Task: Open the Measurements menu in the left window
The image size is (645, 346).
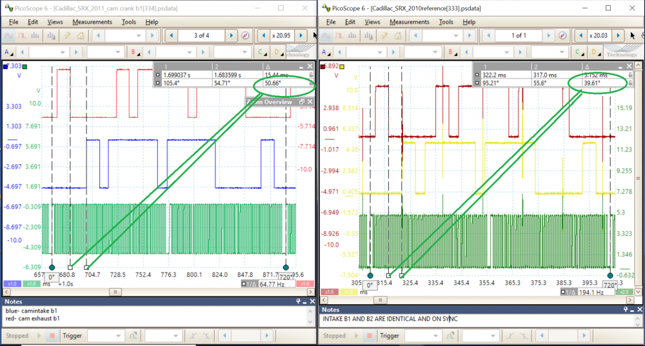Action: 92,22
